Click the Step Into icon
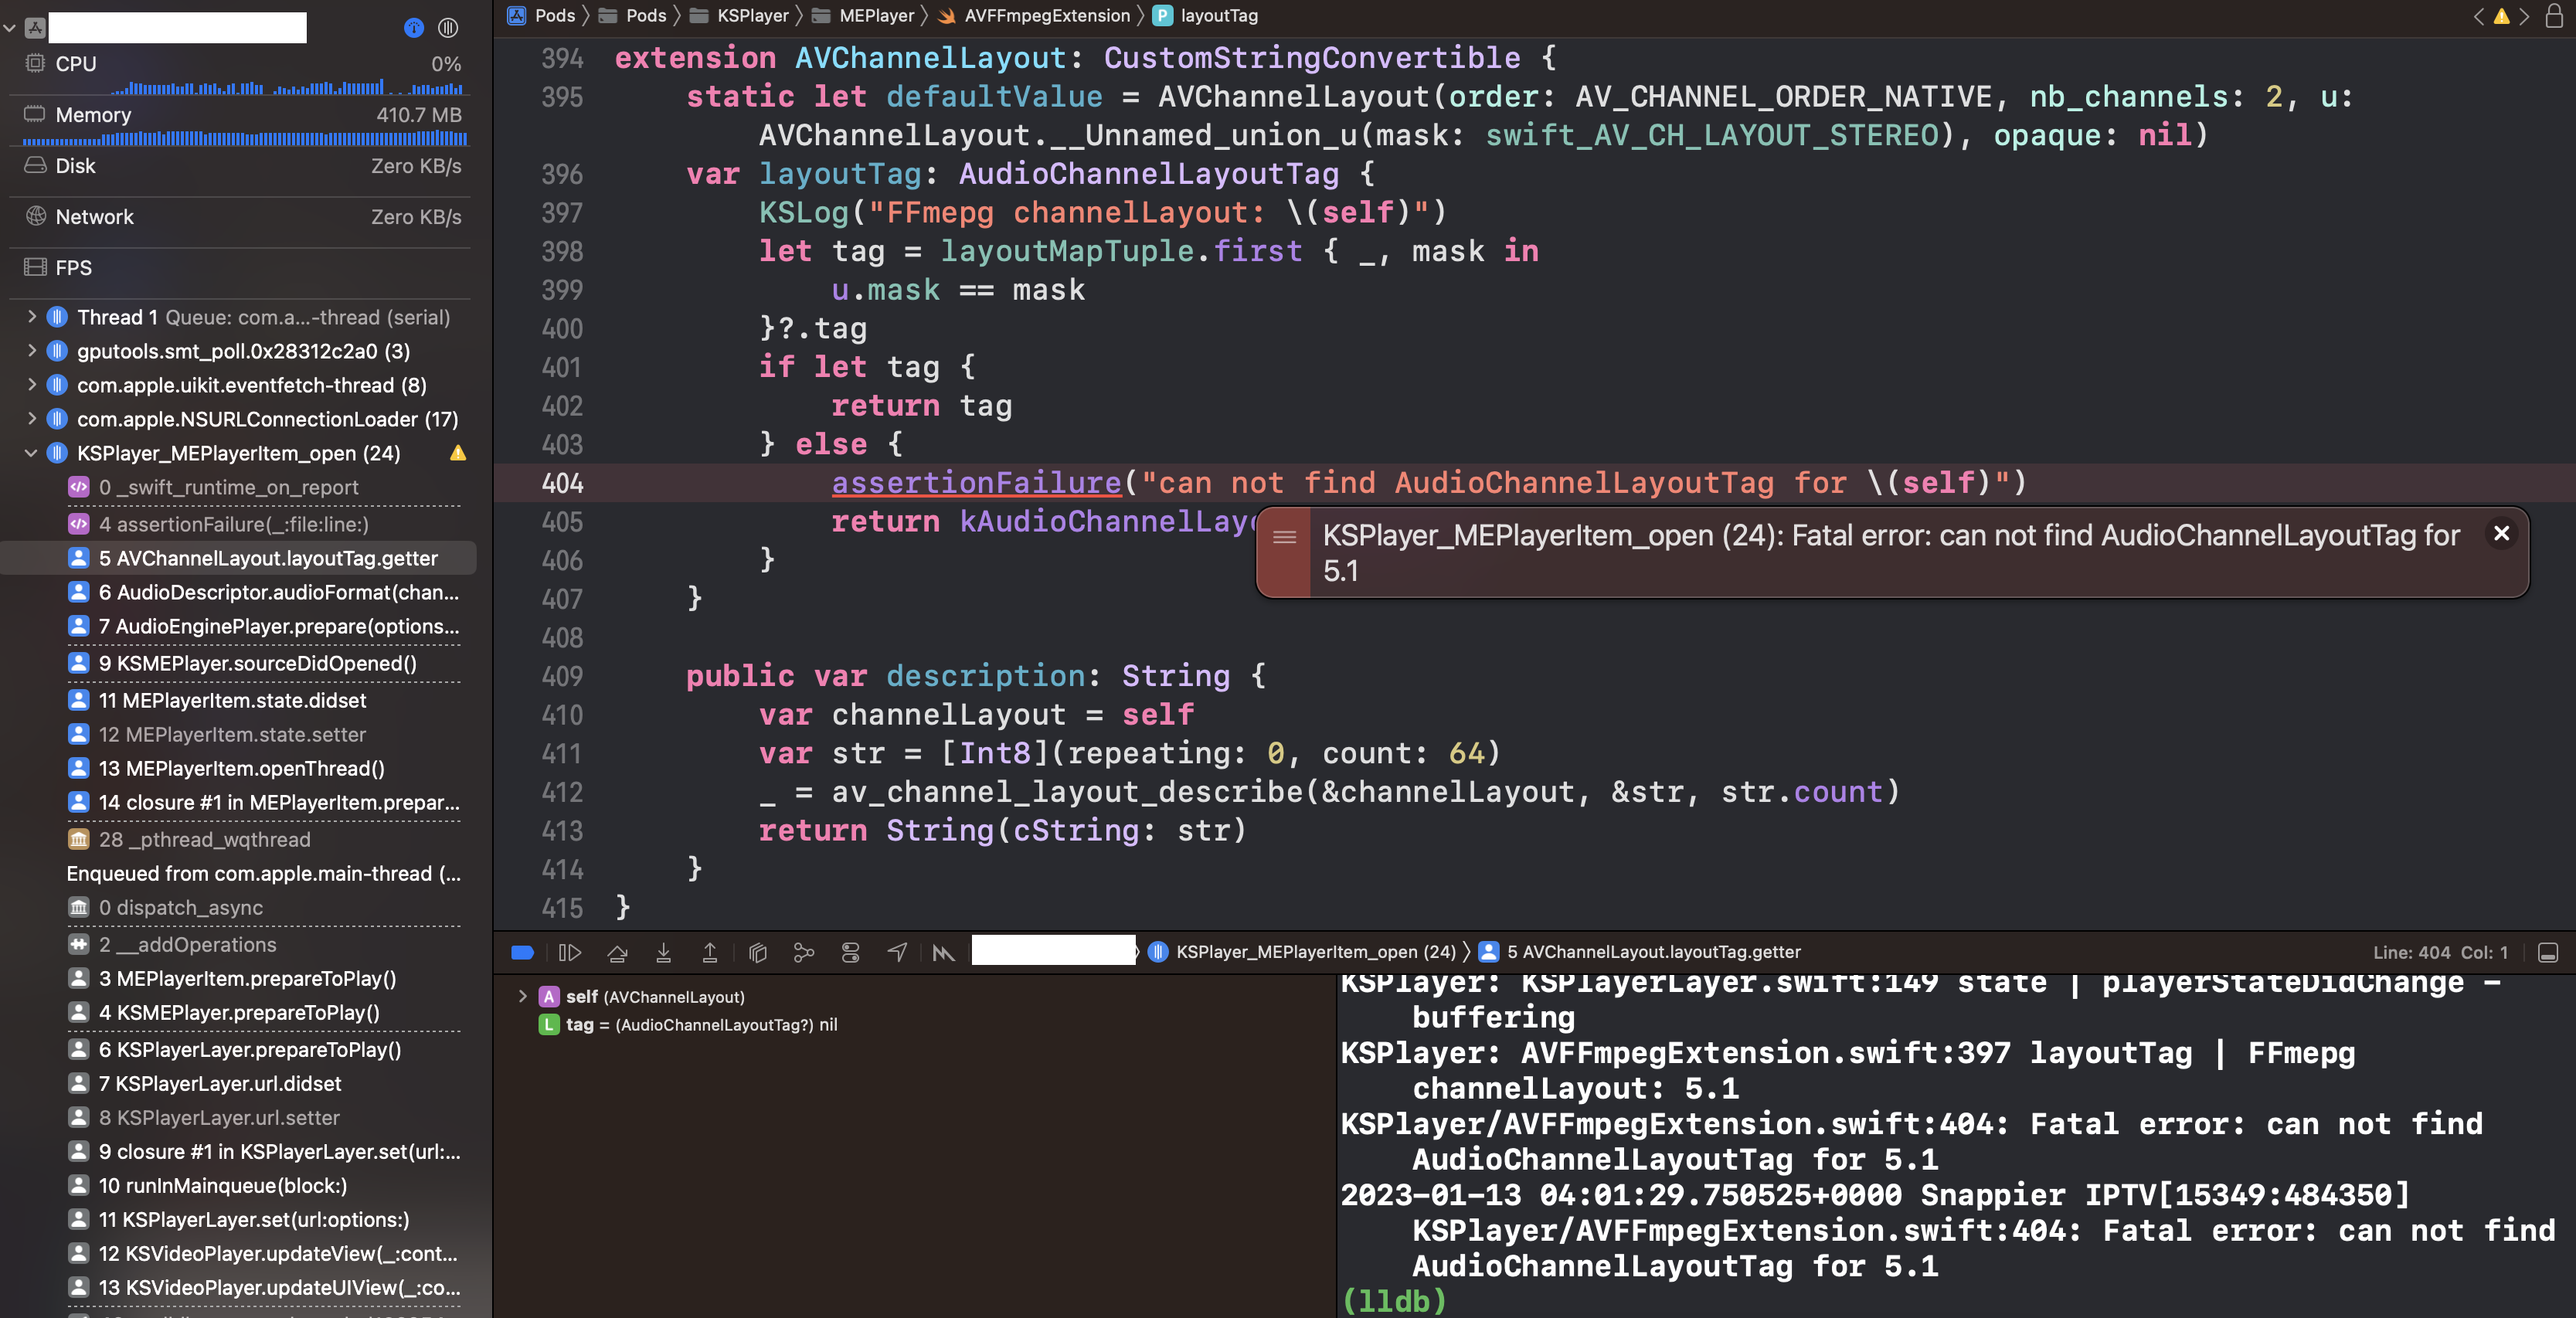 [663, 952]
